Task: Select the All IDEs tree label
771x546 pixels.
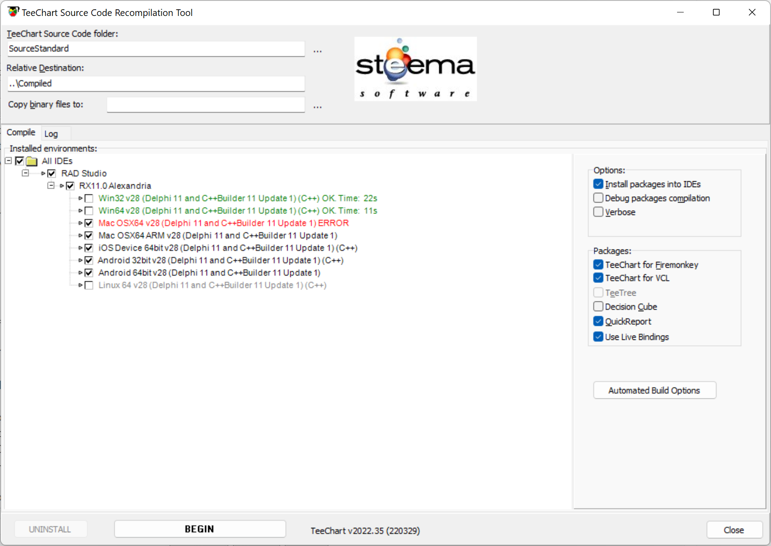Action: 57,161
